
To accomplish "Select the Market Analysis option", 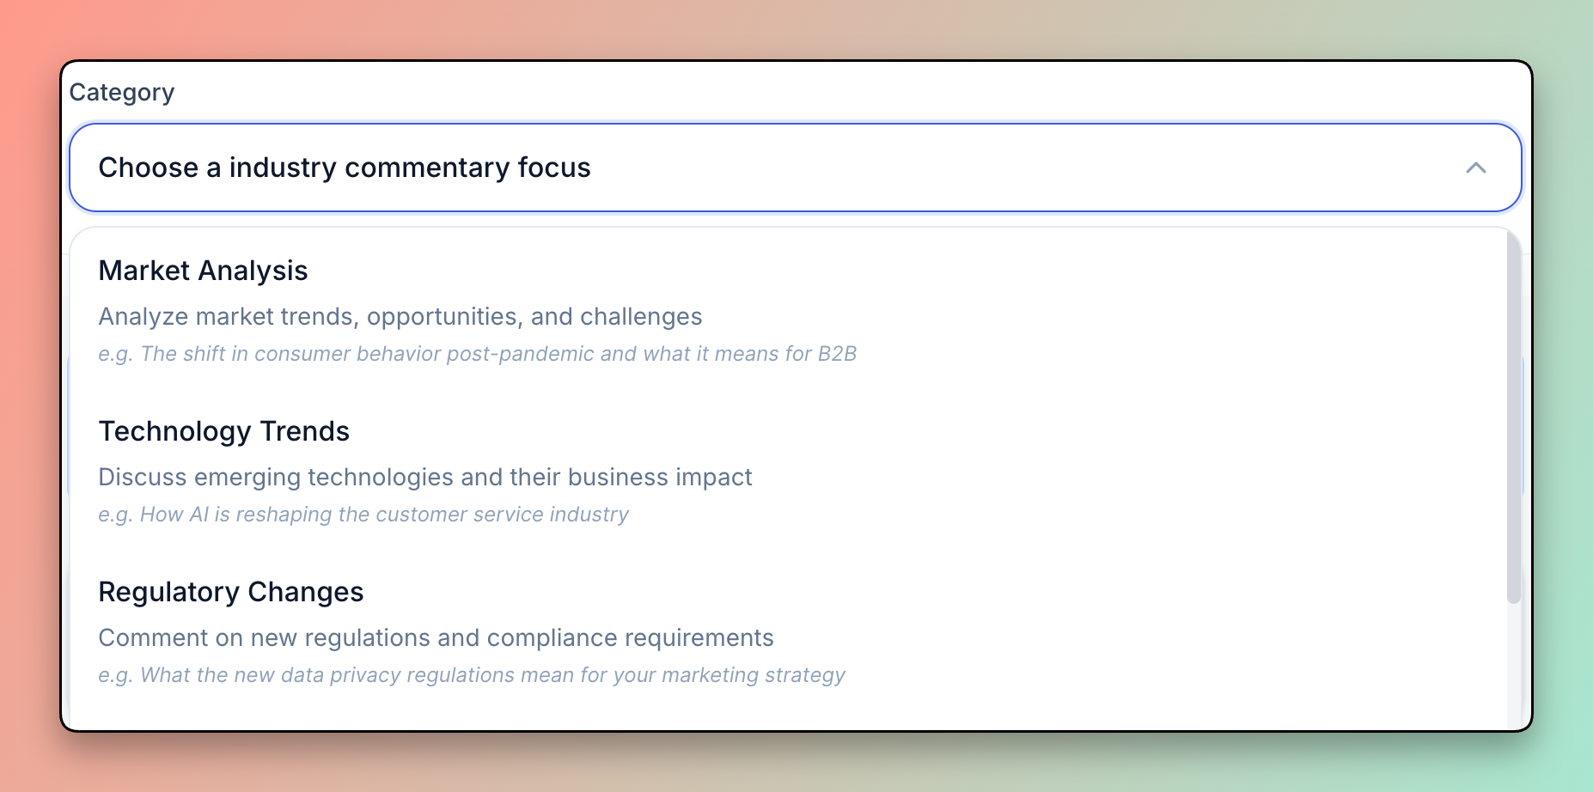I will (203, 271).
